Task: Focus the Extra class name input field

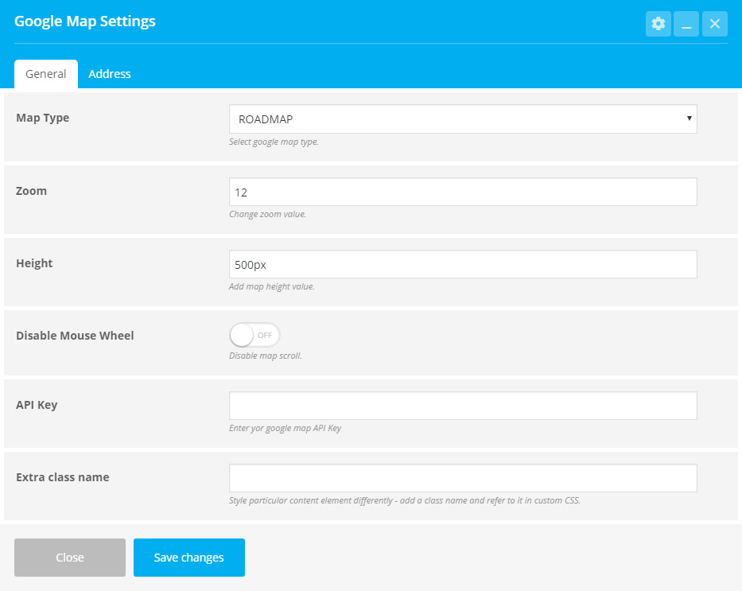Action: (x=463, y=478)
